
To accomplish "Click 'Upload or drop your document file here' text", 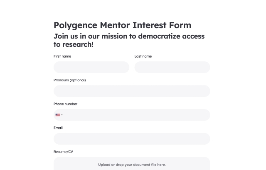I will pyautogui.click(x=132, y=165).
